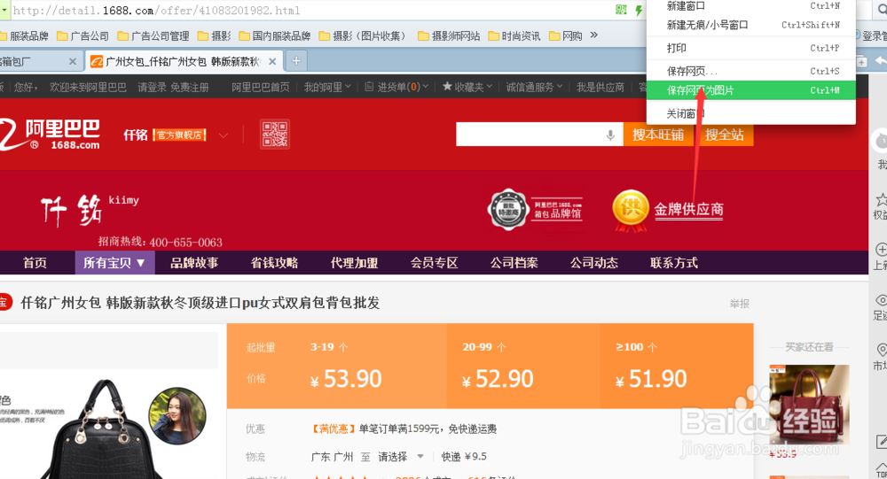Choose 打印 from the menu

coord(750,48)
